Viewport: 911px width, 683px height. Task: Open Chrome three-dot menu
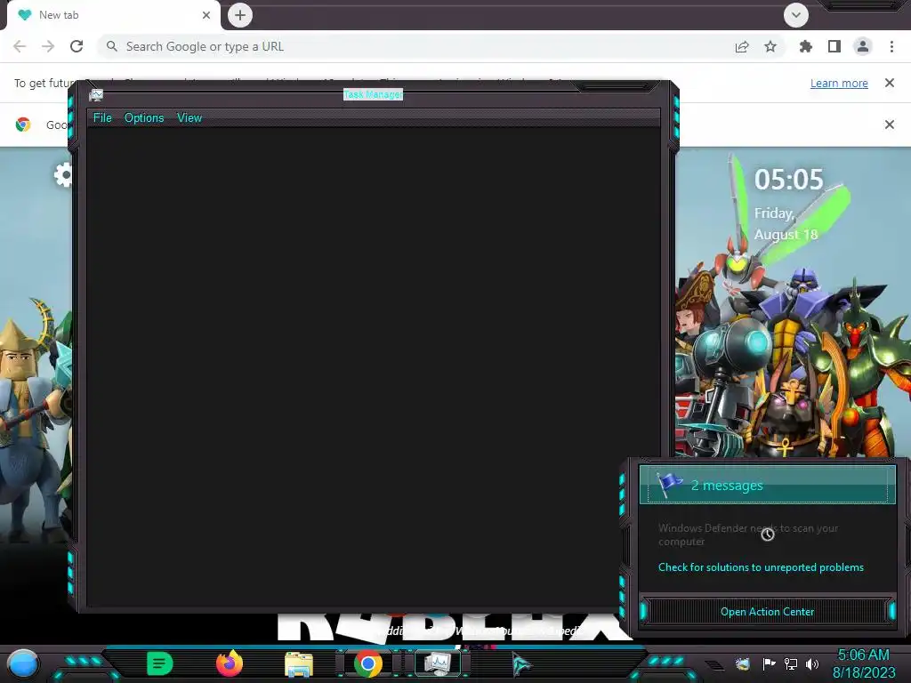[x=891, y=46]
